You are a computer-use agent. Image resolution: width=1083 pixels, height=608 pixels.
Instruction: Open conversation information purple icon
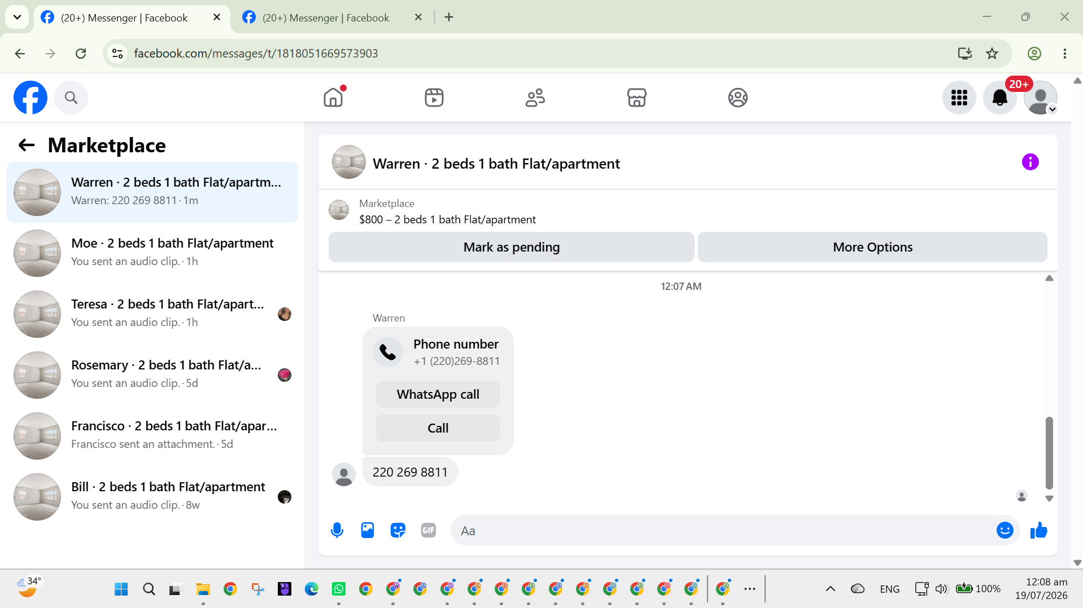tap(1030, 162)
